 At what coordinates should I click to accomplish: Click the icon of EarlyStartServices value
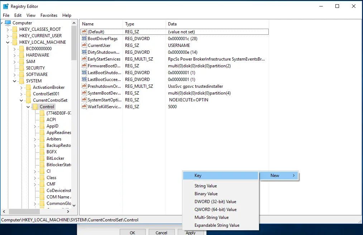point(84,59)
